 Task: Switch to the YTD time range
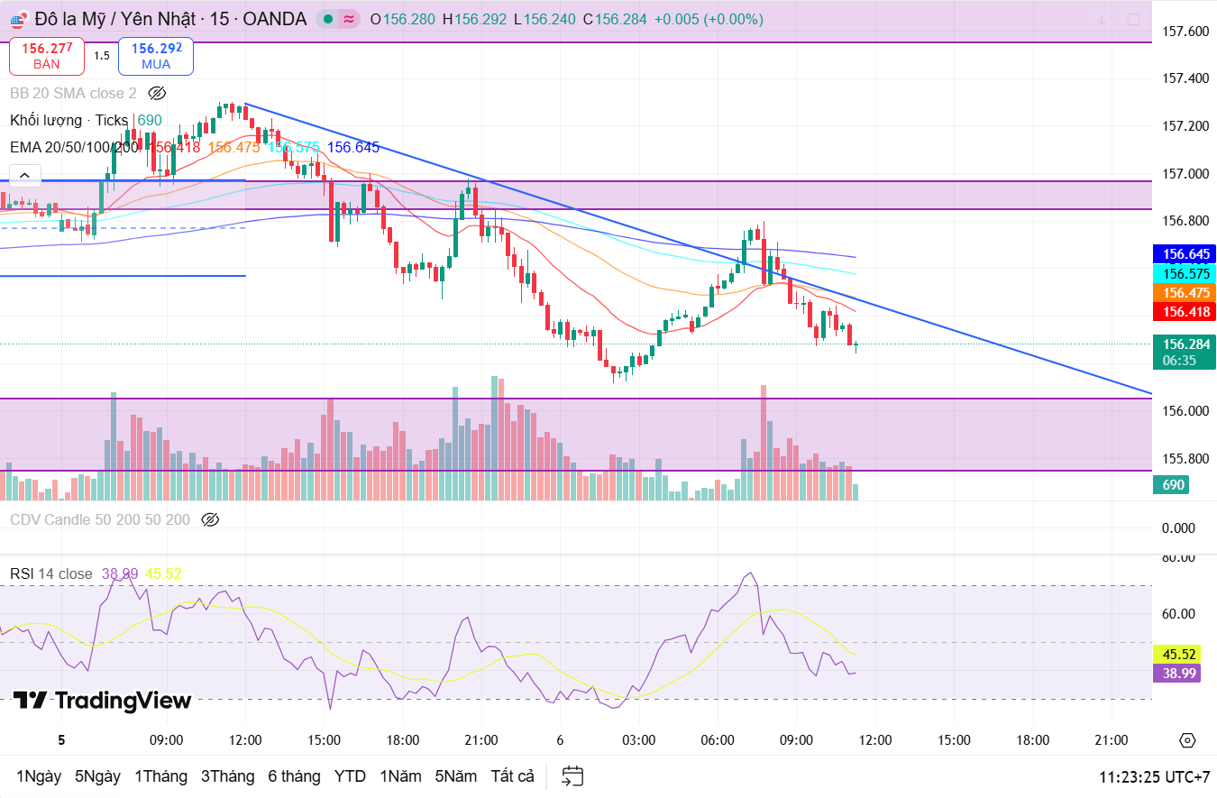pos(350,776)
